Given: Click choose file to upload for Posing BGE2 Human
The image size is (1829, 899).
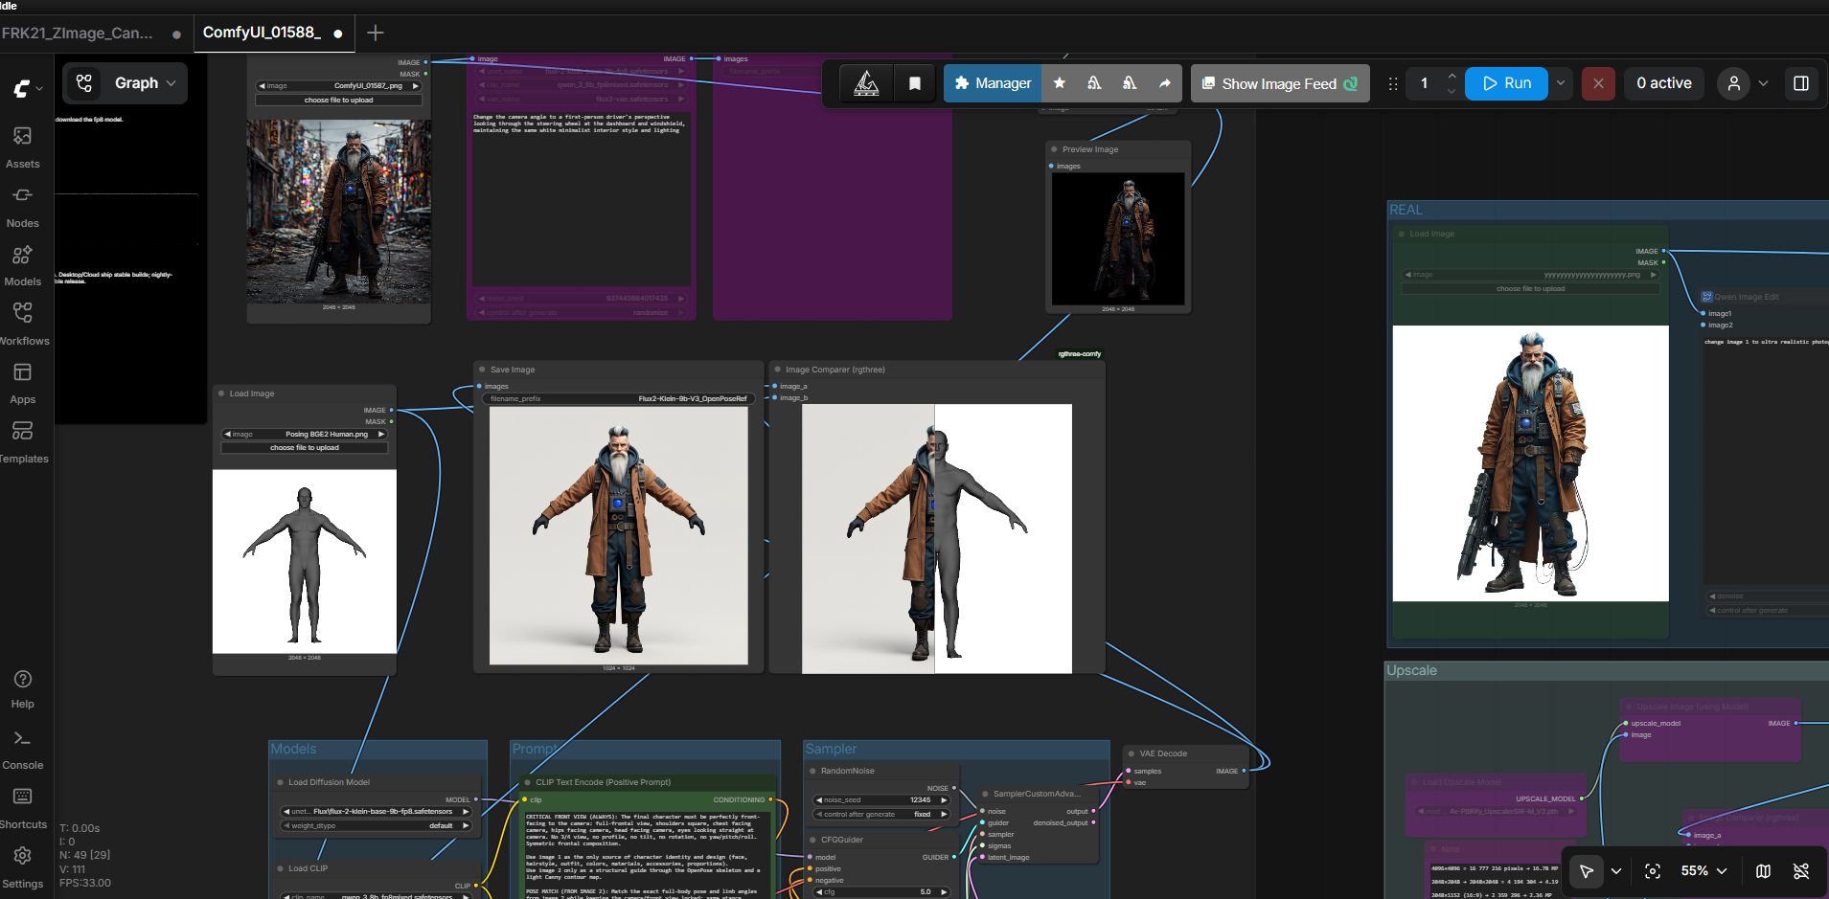Looking at the screenshot, I should [x=305, y=447].
